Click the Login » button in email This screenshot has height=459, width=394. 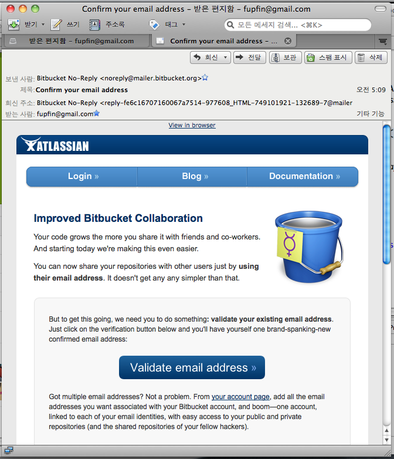[82, 176]
